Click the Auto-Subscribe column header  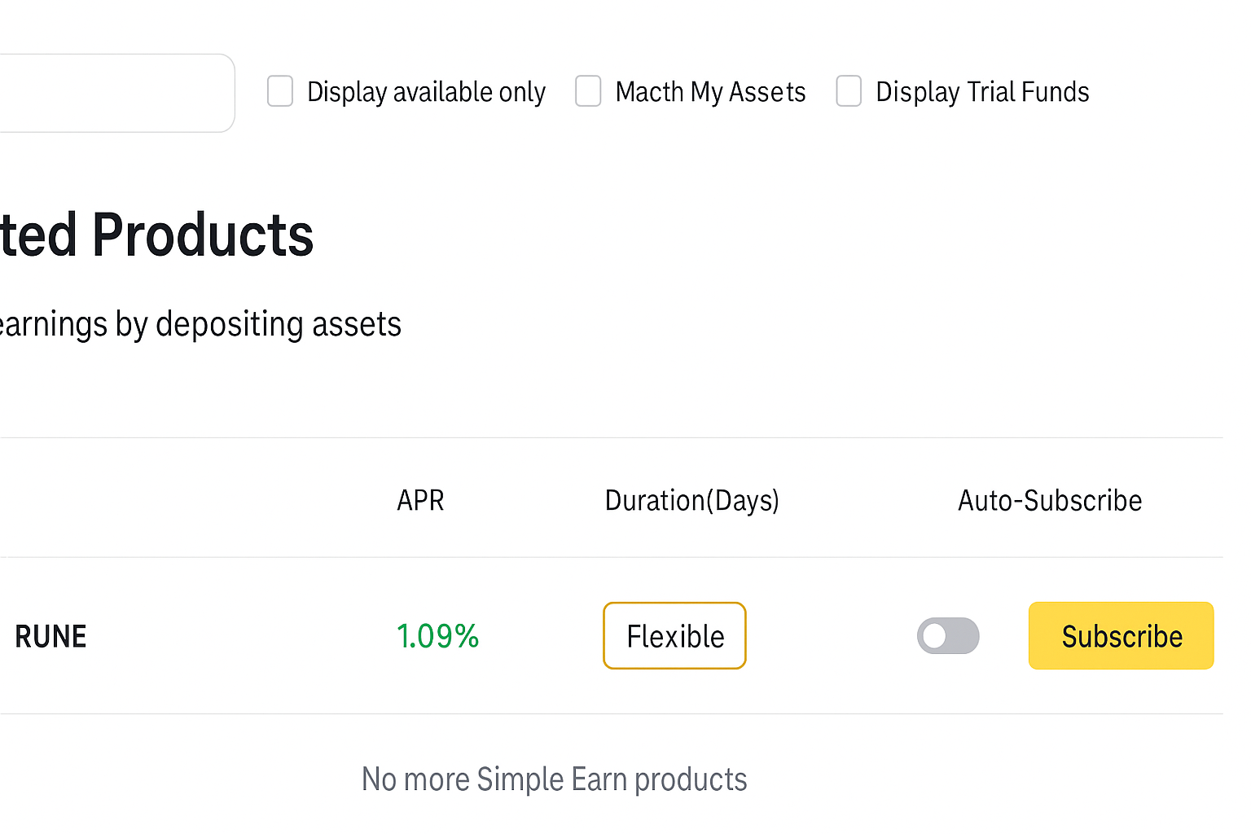coord(1049,500)
